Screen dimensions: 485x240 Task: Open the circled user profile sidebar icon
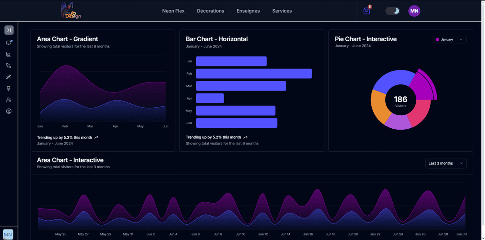click(x=9, y=111)
